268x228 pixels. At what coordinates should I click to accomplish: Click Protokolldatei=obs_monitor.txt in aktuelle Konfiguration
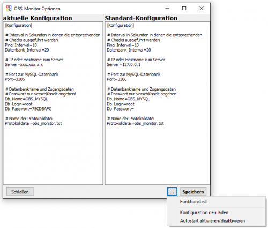(33, 123)
